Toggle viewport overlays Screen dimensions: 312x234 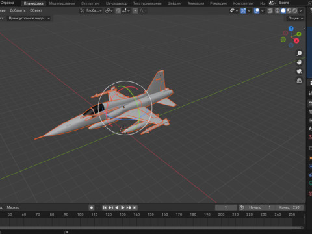point(257,10)
